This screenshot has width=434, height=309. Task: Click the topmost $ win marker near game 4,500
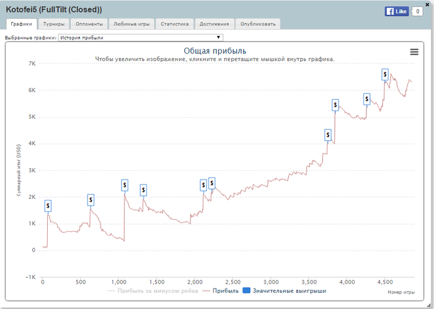(x=385, y=75)
